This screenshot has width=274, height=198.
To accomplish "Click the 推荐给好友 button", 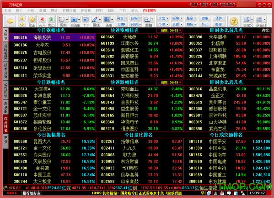I will click(x=31, y=193).
